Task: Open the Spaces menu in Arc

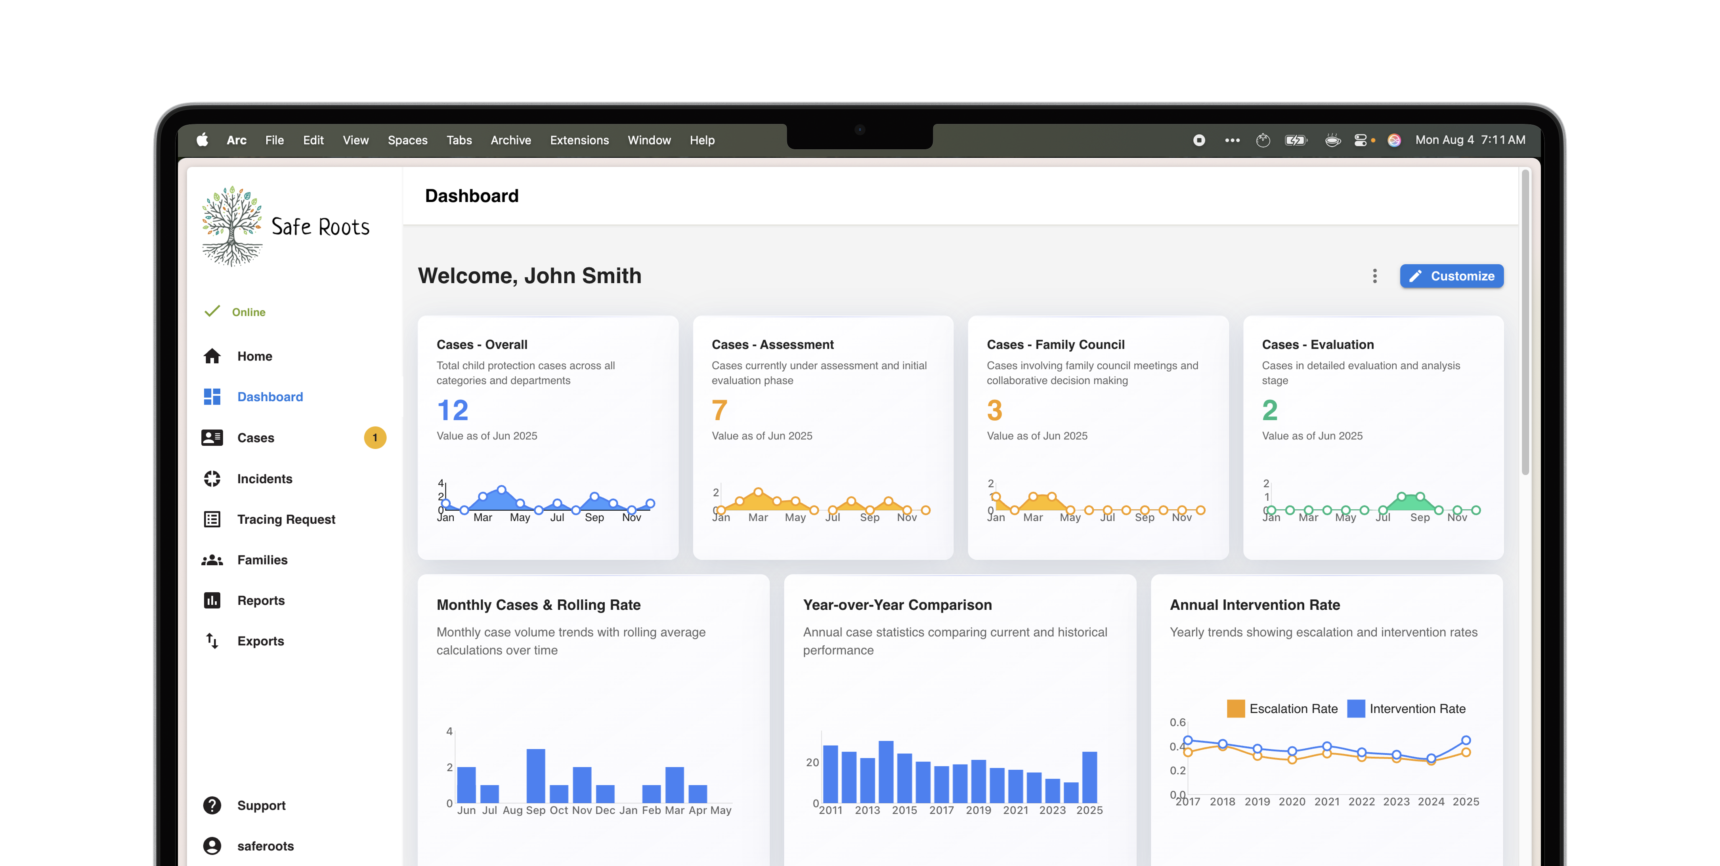Action: 407,140
